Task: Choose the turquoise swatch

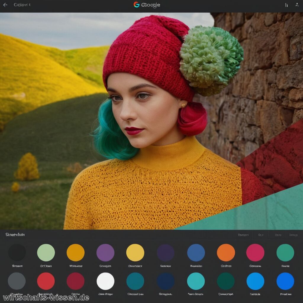Action: 196,281
